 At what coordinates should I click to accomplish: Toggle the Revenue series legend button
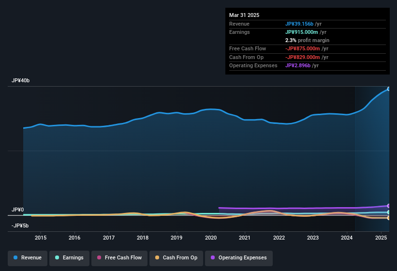click(28, 258)
